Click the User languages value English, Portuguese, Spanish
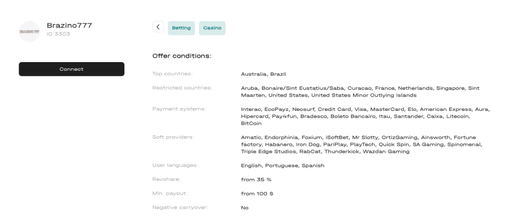The height and width of the screenshot is (217, 509). click(x=282, y=165)
